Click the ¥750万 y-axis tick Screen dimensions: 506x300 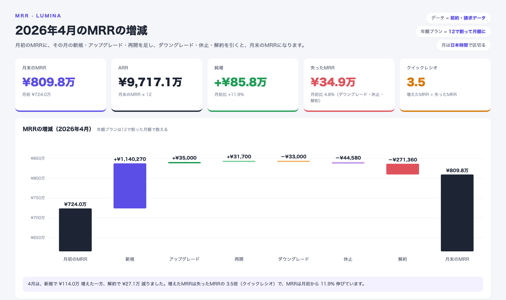pos(38,198)
